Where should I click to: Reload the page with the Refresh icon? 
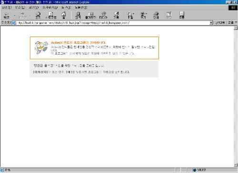[x=51, y=15]
